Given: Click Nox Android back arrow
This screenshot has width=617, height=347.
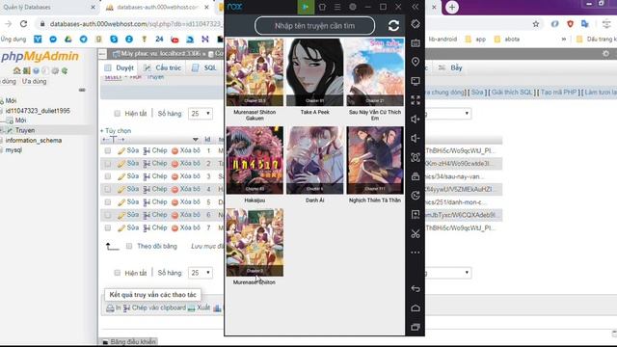Looking at the screenshot, I should coord(416,289).
